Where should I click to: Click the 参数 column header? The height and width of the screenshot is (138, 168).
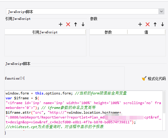tap(108, 32)
